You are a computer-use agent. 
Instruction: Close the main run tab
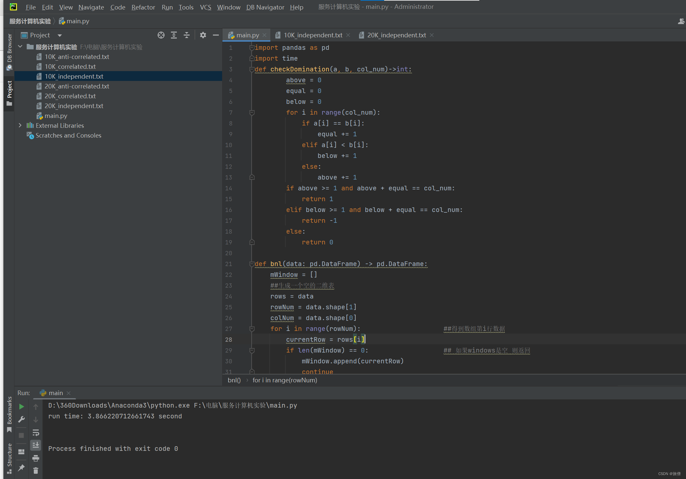(x=69, y=393)
